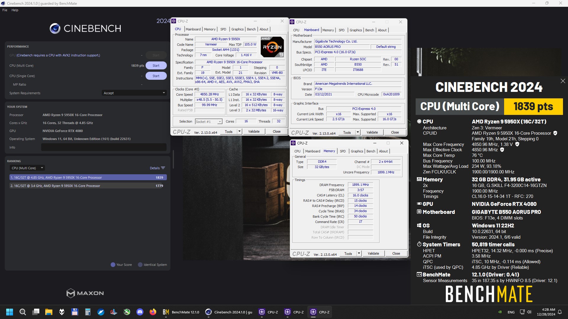Expand the Tools arrow in the CPU tab window
The height and width of the screenshot is (319, 568).
click(239, 131)
